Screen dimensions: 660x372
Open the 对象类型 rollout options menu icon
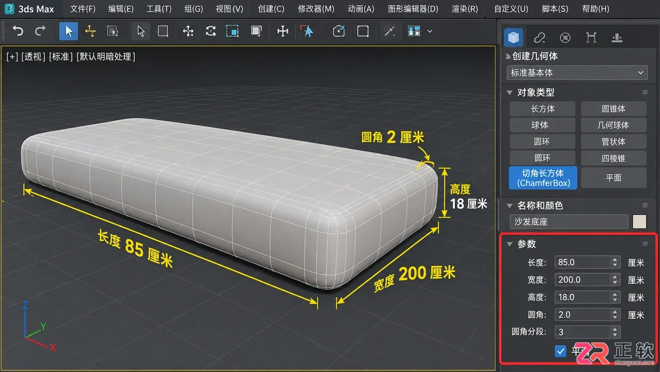pyautogui.click(x=645, y=92)
